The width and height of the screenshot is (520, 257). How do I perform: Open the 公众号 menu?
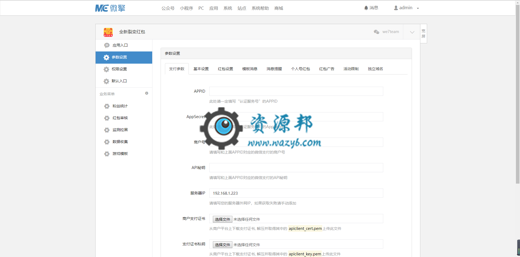coord(168,8)
